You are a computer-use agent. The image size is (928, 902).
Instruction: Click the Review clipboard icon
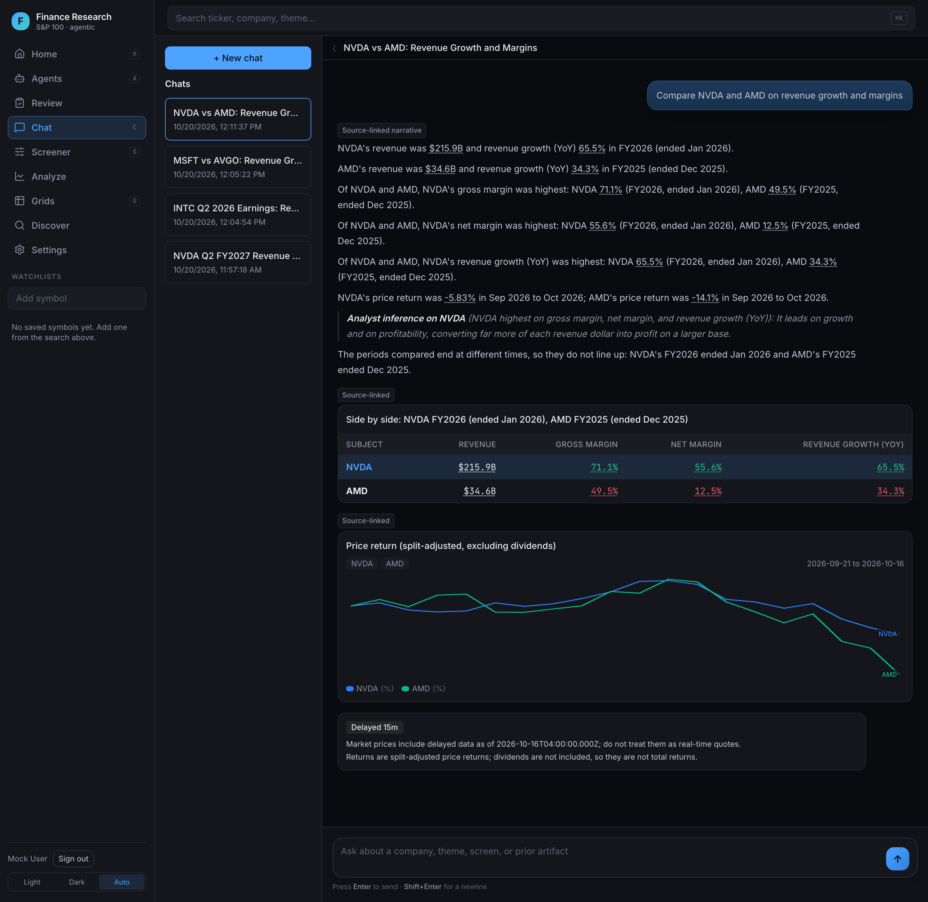tap(19, 103)
